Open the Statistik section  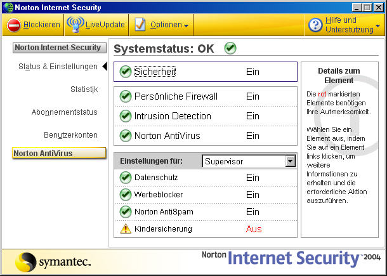click(x=84, y=89)
